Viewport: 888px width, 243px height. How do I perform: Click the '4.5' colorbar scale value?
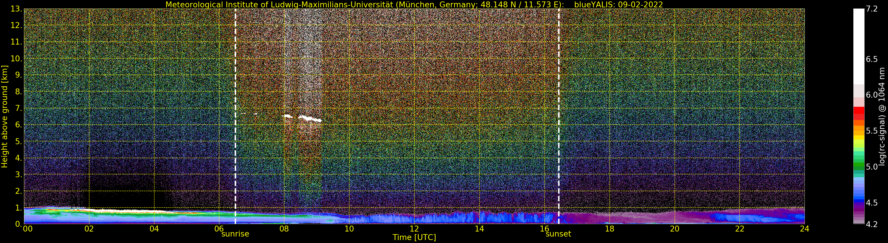tap(872, 202)
